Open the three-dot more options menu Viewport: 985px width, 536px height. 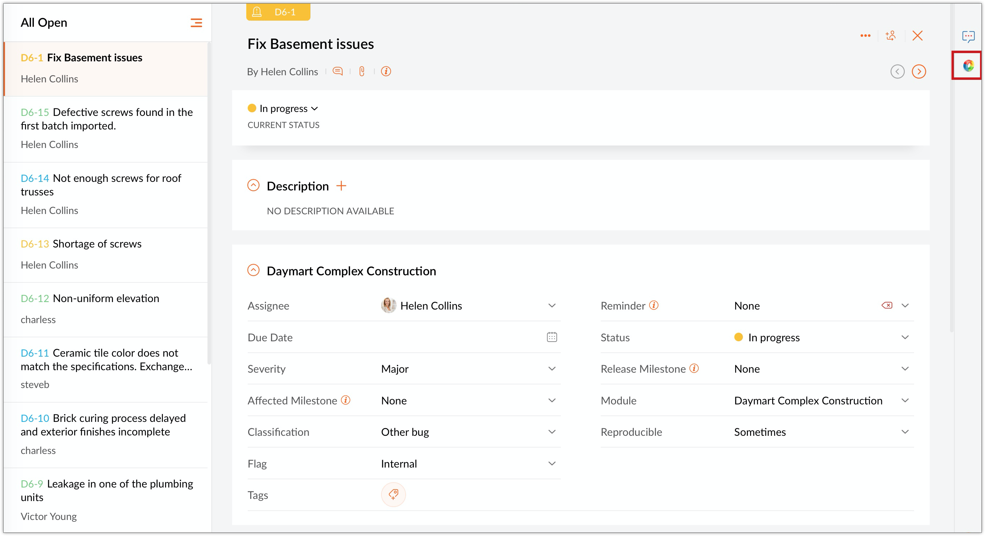click(x=865, y=36)
